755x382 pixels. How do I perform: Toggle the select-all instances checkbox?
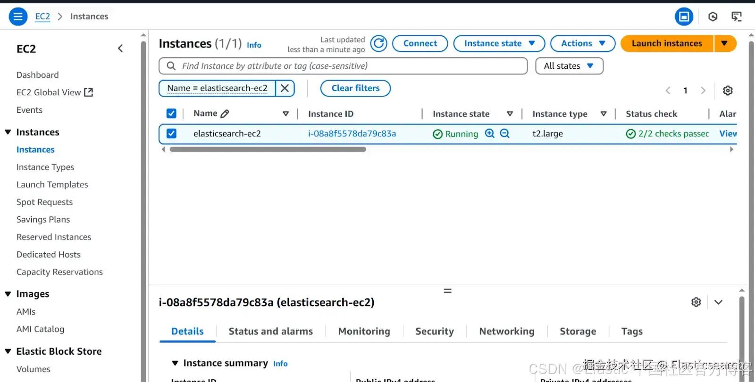[171, 114]
